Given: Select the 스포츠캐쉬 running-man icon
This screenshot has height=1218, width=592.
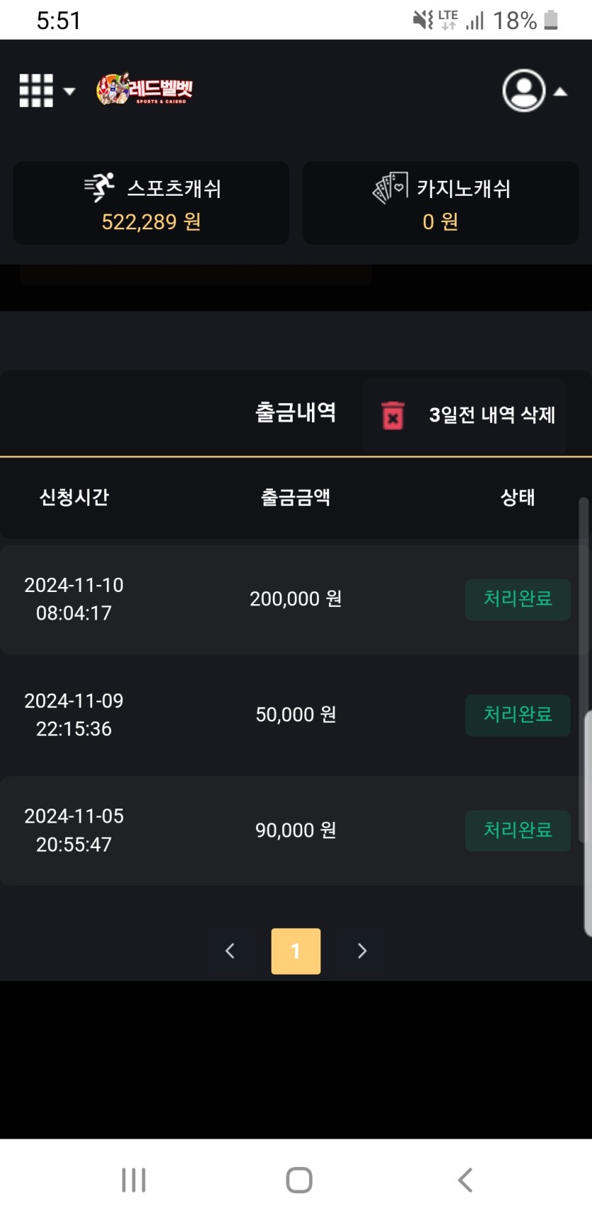Looking at the screenshot, I should tap(100, 187).
